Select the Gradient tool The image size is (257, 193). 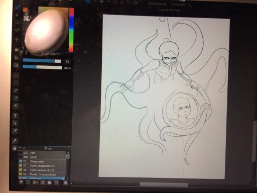coord(16,65)
